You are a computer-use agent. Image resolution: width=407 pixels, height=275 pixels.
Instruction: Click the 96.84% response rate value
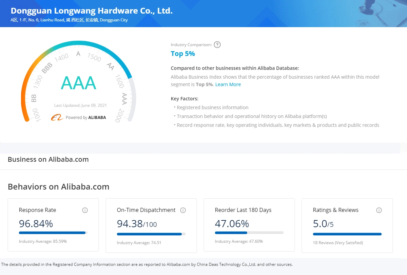pos(36,224)
